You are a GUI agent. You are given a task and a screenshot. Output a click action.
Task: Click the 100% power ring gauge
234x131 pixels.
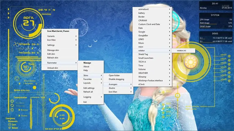26,67
